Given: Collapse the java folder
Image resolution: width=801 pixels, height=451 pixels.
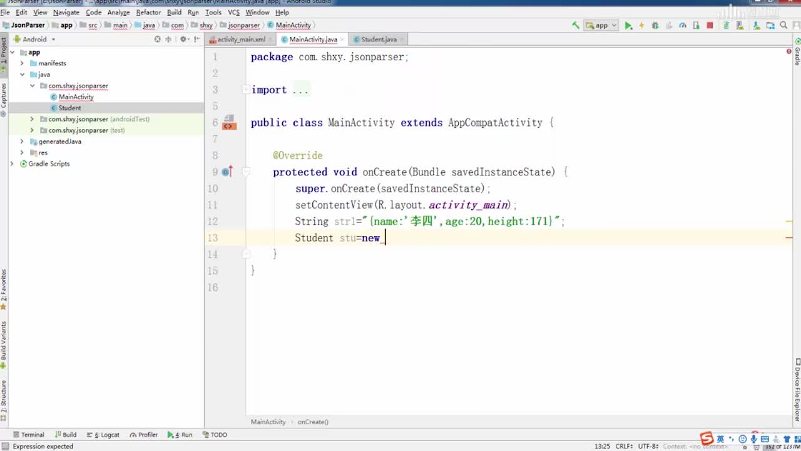Looking at the screenshot, I should point(22,75).
